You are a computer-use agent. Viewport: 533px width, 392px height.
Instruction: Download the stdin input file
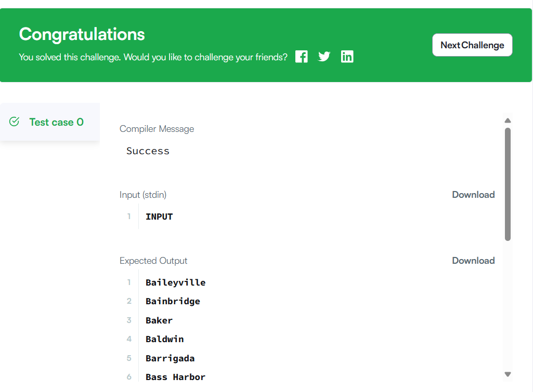(x=473, y=195)
